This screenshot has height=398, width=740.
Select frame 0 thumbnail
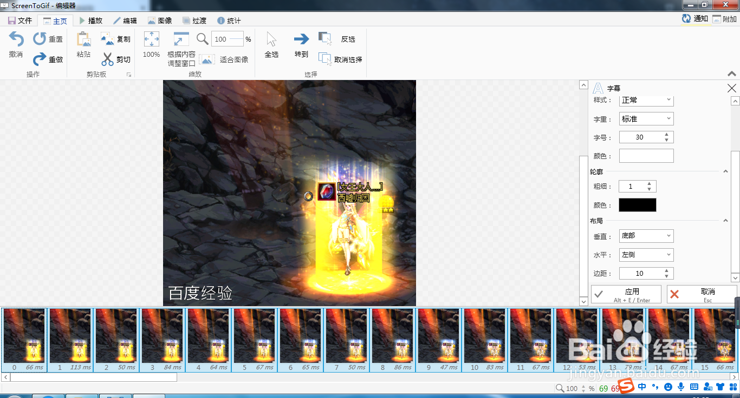[24, 340]
